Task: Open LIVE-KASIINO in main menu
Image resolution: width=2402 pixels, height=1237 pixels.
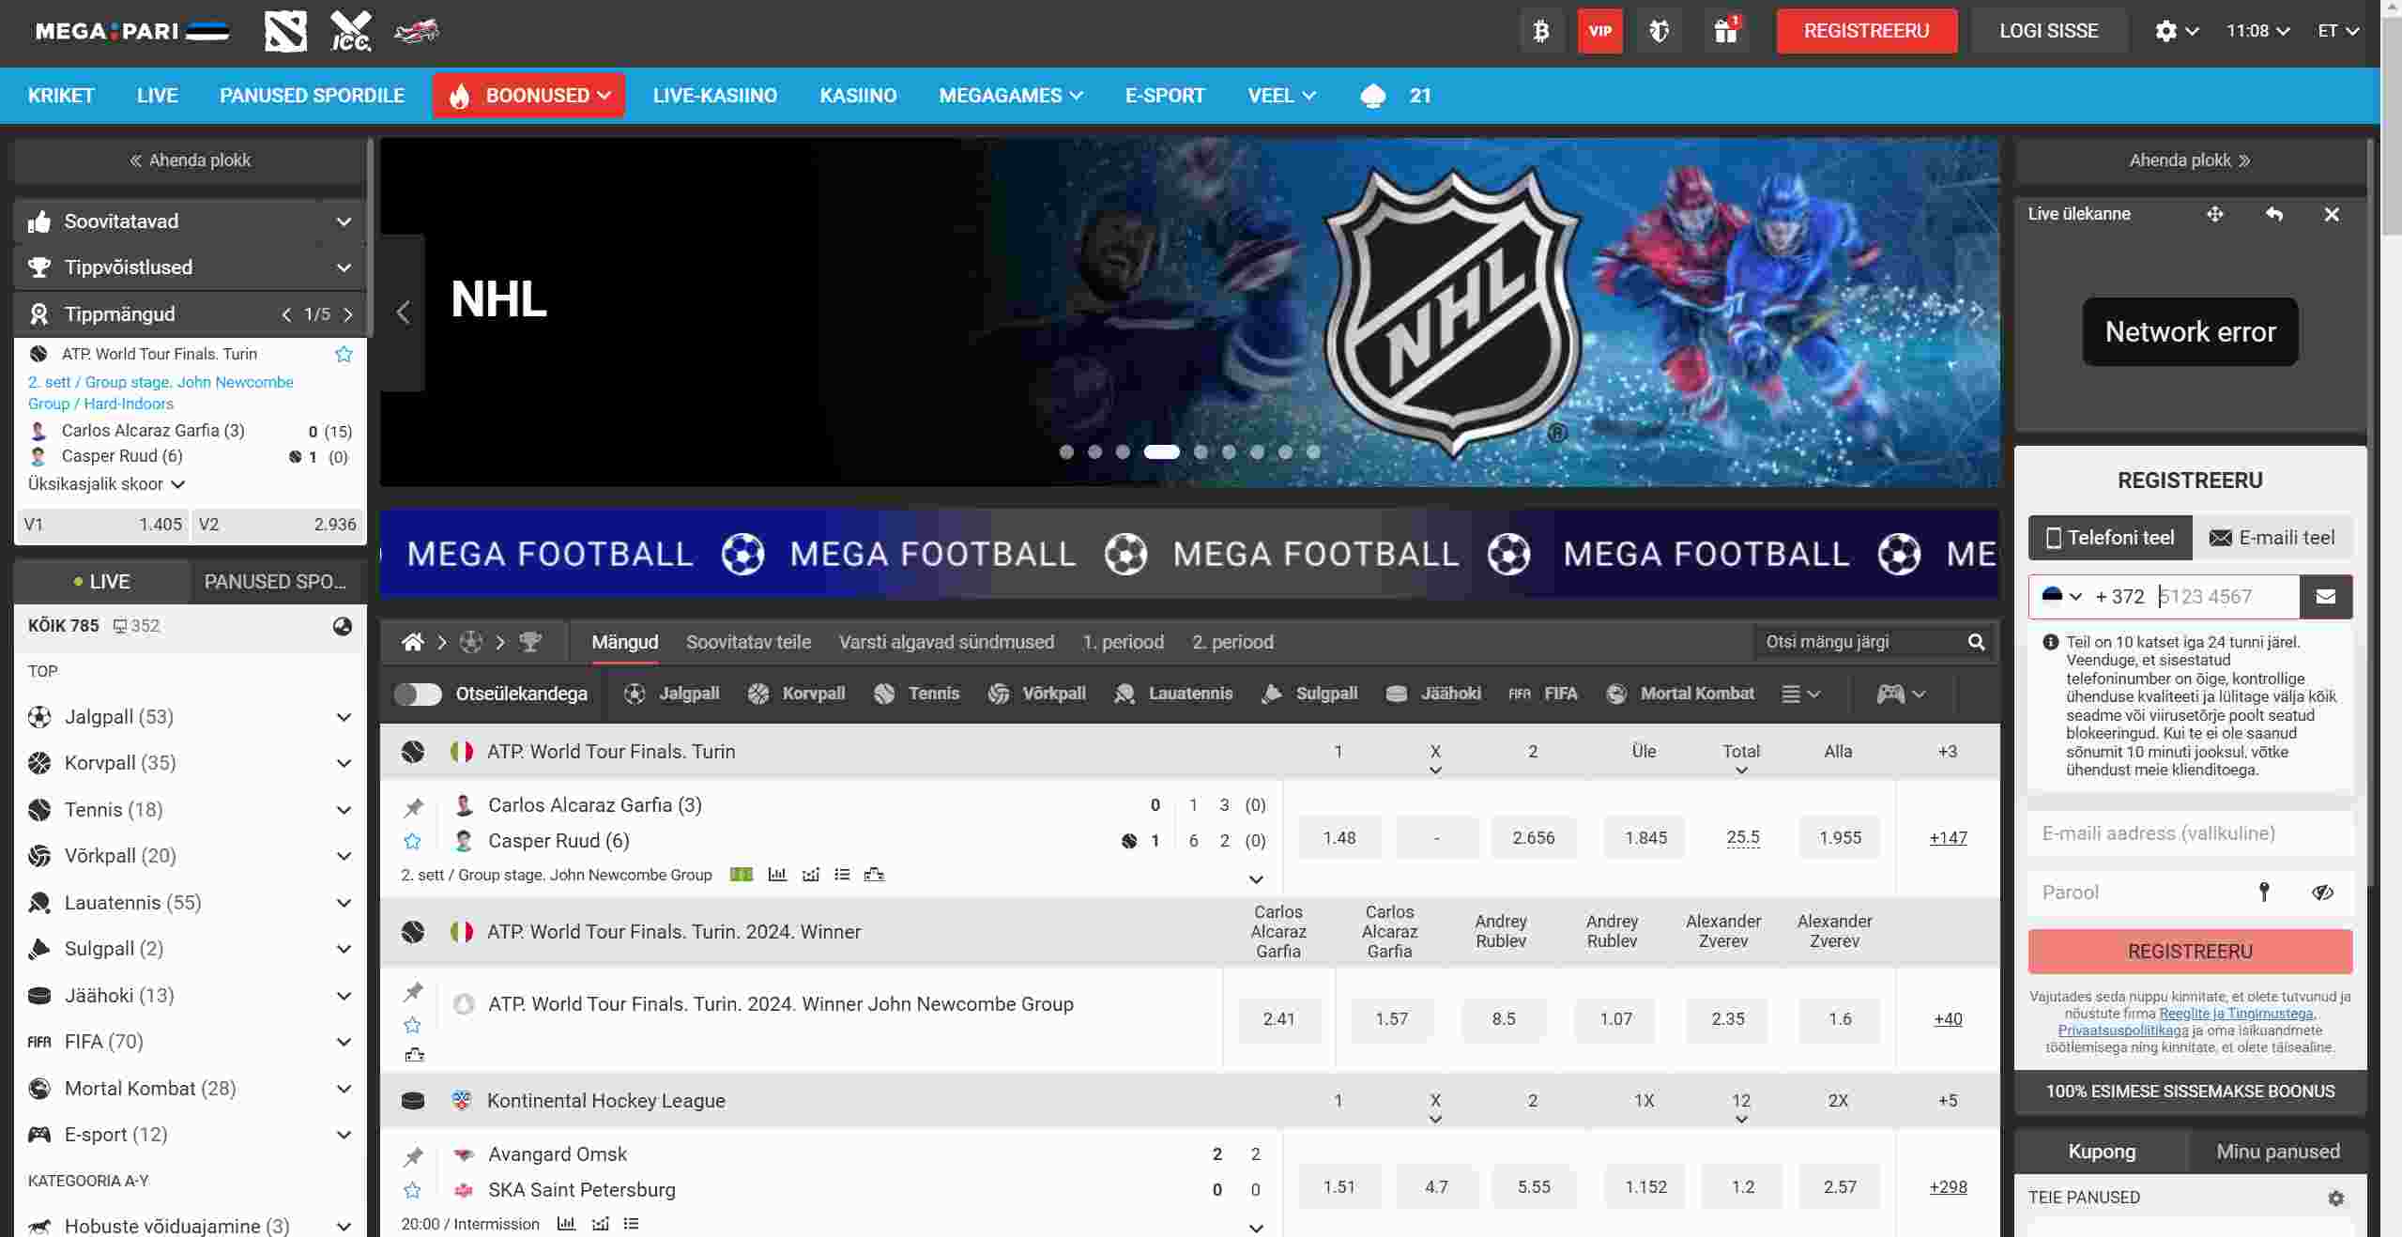Action: [x=714, y=96]
